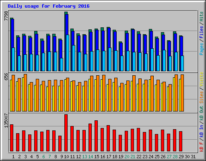Click the orange sites bar for day 16
Viewport: 206px width, 161px height.
click(104, 93)
